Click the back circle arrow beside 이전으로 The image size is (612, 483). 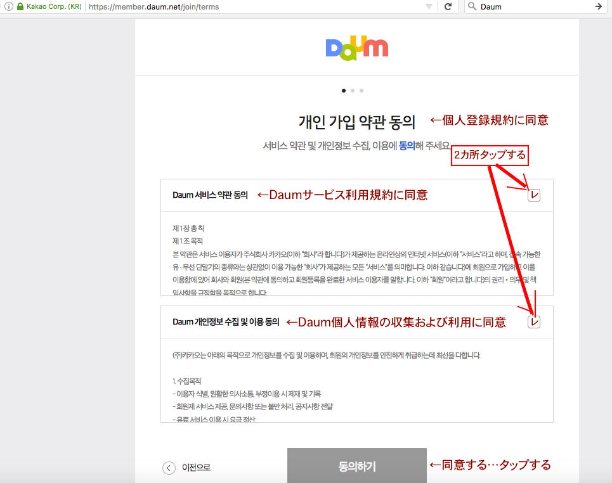point(169,468)
